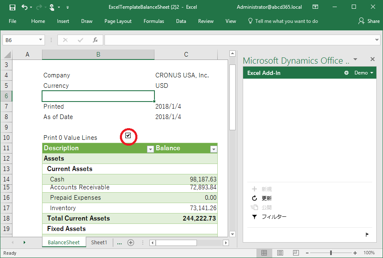Click the 公開 publish button
The height and width of the screenshot is (258, 383).
click(x=261, y=208)
